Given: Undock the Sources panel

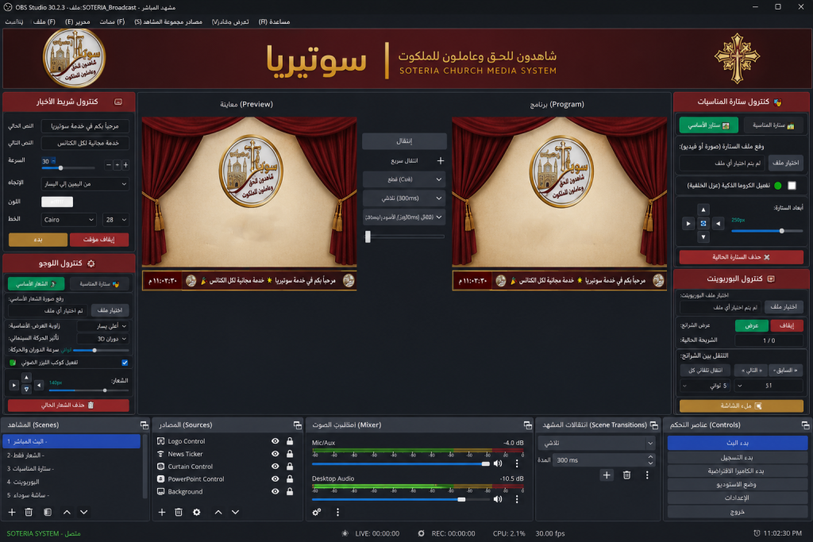Looking at the screenshot, I should pyautogui.click(x=298, y=425).
